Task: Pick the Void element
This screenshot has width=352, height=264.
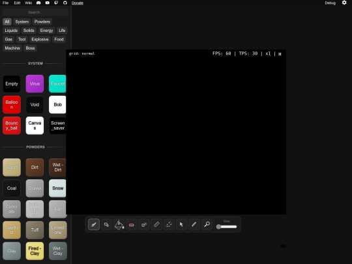Action: [35, 104]
